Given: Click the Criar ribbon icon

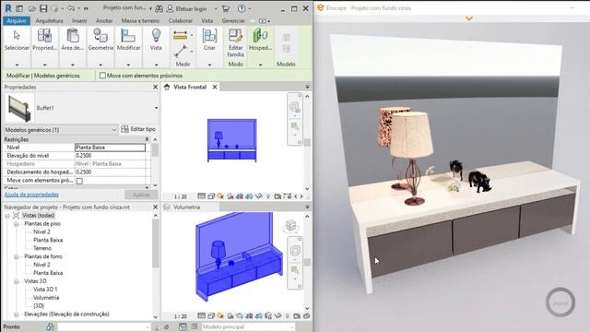Looking at the screenshot, I should [209, 36].
